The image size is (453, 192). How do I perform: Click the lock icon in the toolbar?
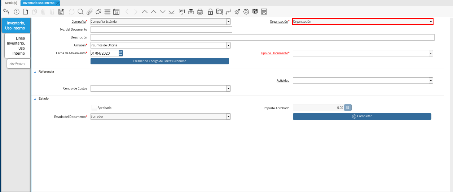click(x=210, y=12)
